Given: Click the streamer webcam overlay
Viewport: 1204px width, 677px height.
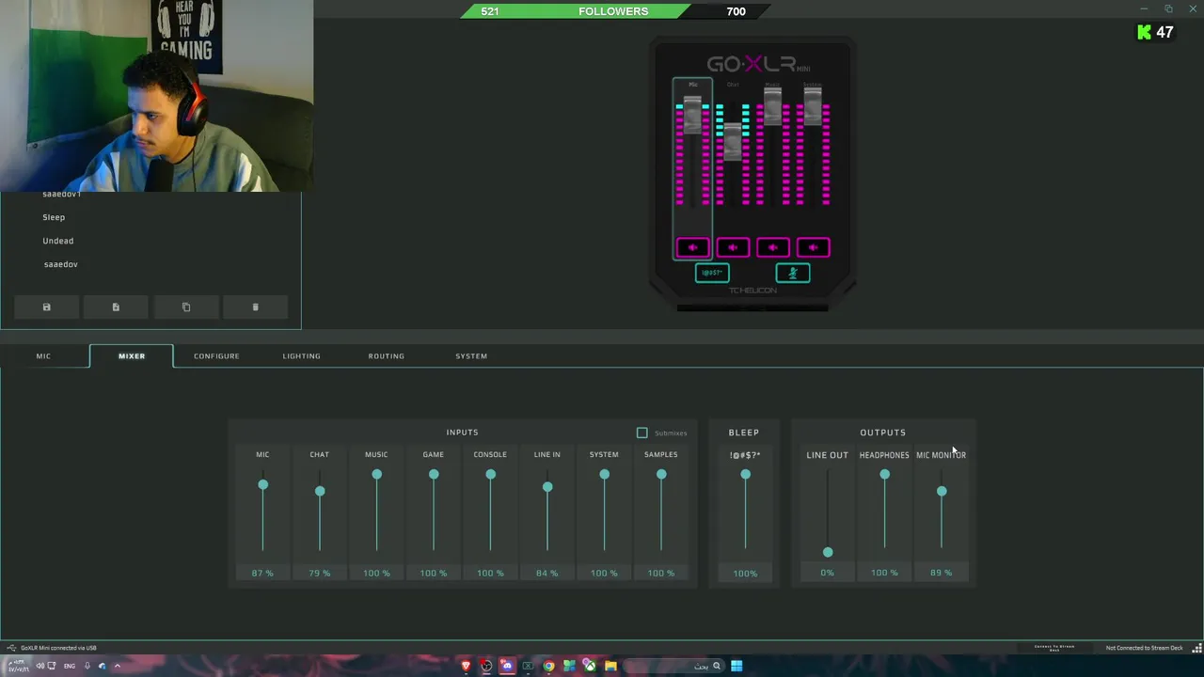Looking at the screenshot, I should click(x=156, y=96).
